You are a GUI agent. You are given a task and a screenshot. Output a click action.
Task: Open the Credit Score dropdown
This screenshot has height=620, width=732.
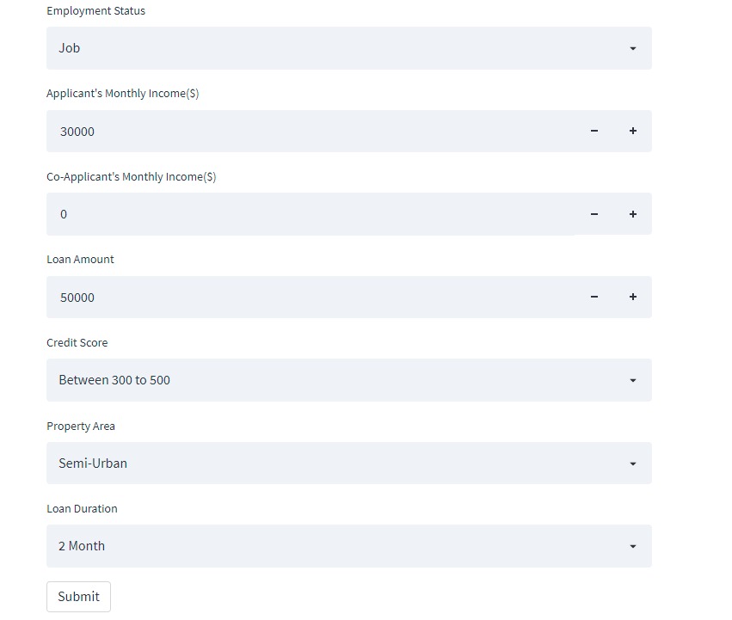click(x=344, y=379)
